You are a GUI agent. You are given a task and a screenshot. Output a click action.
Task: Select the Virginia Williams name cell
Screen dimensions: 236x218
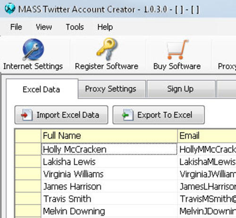109,174
